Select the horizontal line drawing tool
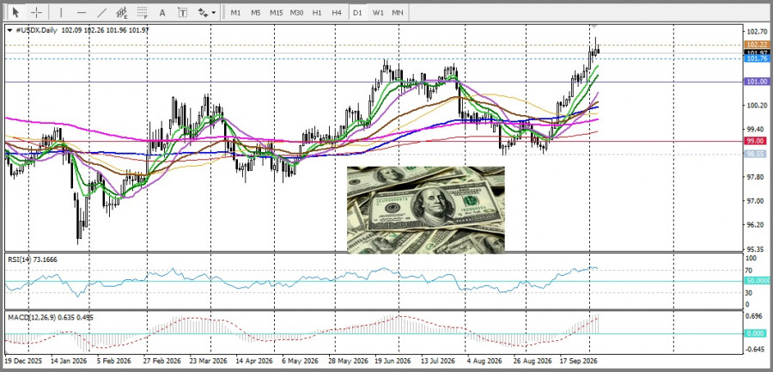 (x=82, y=12)
